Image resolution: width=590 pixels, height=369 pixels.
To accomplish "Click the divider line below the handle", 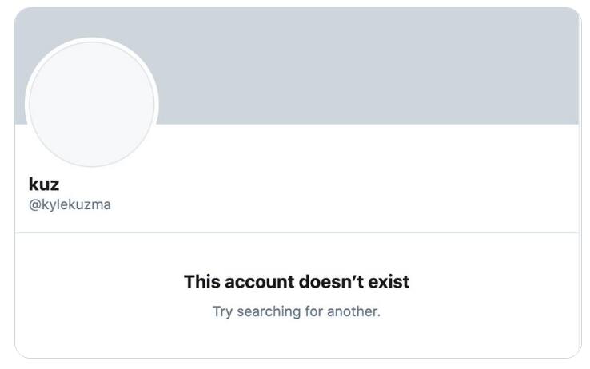I will (x=296, y=233).
